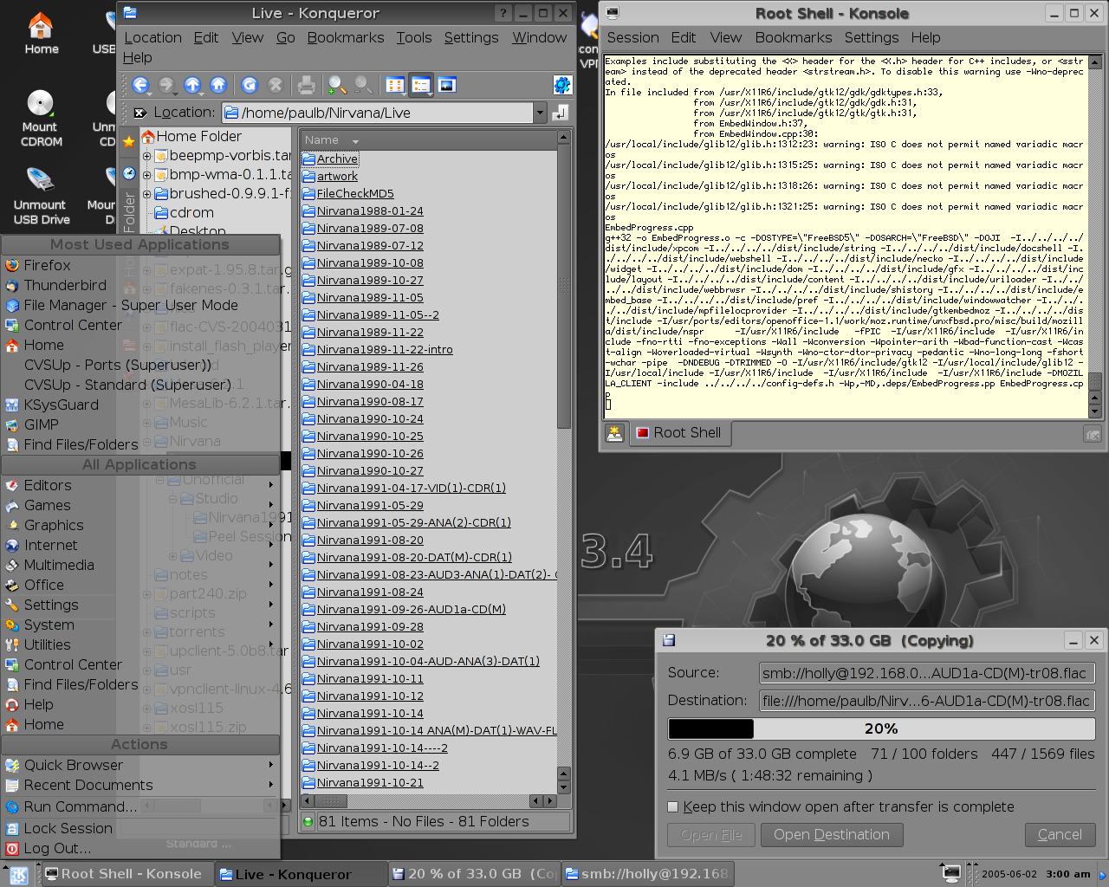Cancel the file copy operation
The height and width of the screenshot is (887, 1109).
pos(1060,835)
